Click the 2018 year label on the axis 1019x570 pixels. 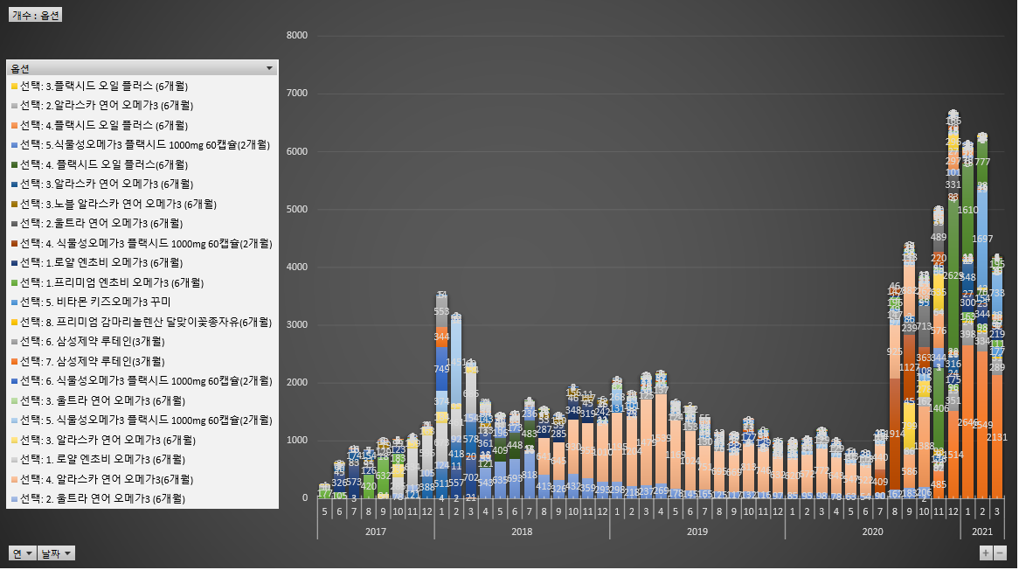coord(522,532)
